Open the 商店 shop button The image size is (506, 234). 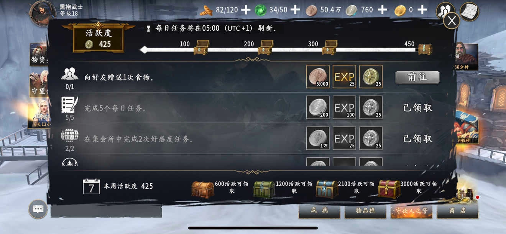click(457, 211)
